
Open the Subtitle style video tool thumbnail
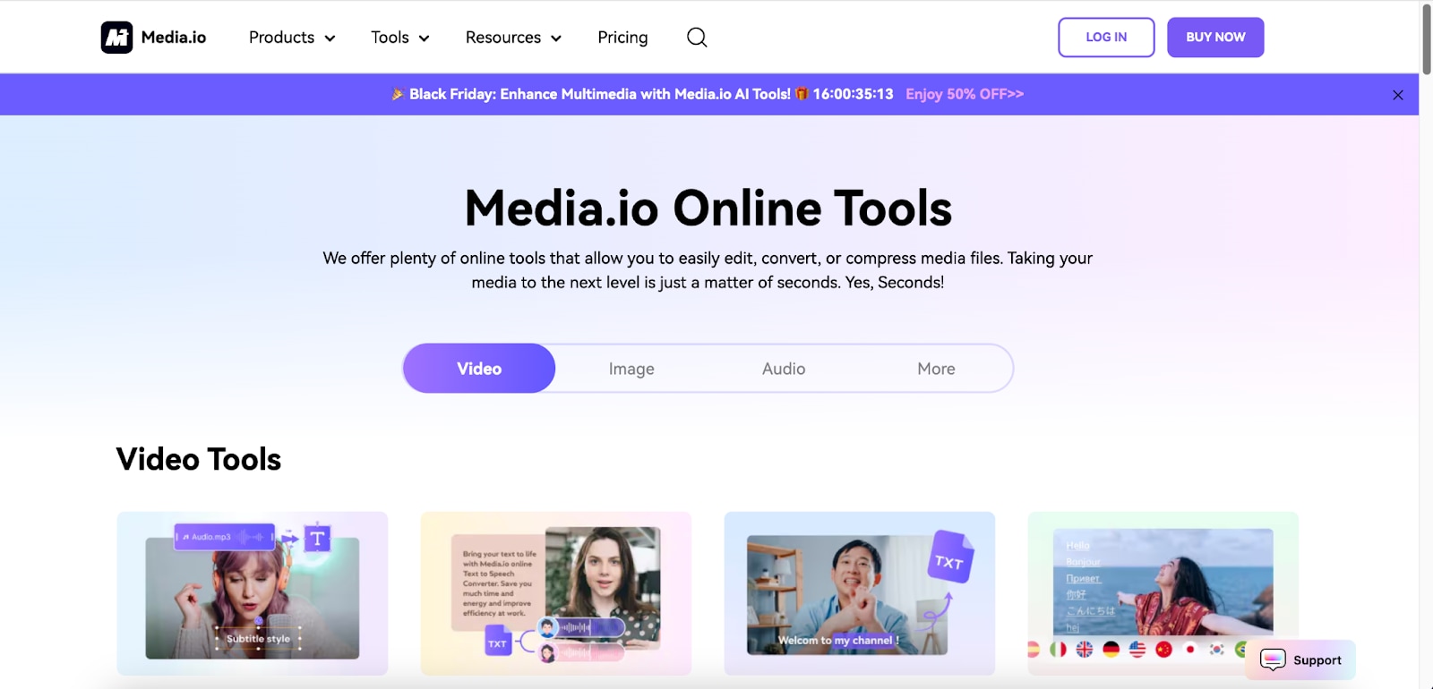click(x=253, y=593)
